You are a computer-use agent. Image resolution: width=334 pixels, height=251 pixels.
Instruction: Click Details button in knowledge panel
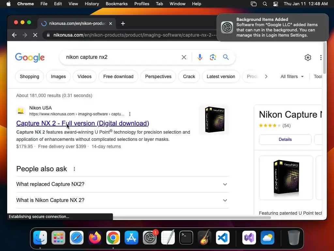point(285,139)
